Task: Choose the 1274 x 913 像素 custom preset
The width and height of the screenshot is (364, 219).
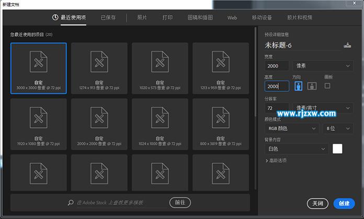Action: pyautogui.click(x=99, y=68)
